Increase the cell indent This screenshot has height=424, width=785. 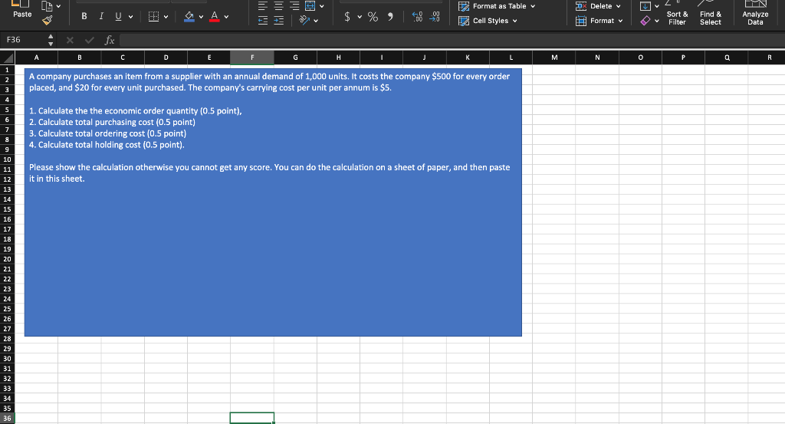[x=279, y=21]
